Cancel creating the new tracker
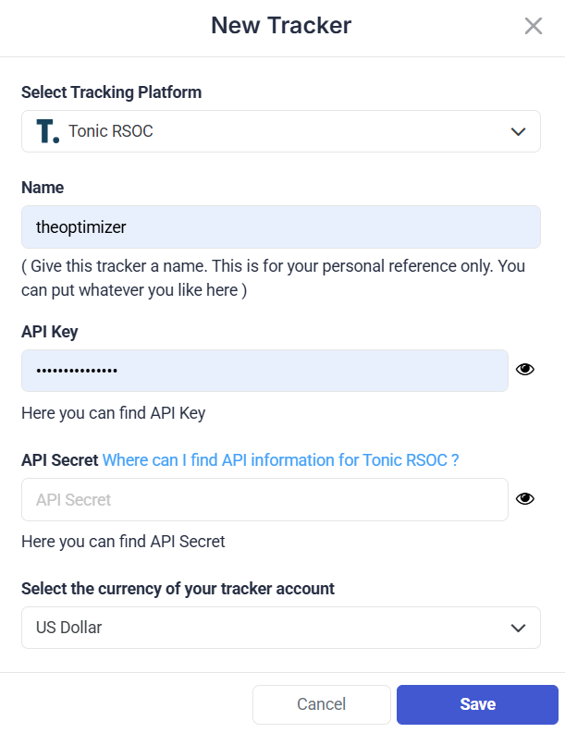 (321, 704)
